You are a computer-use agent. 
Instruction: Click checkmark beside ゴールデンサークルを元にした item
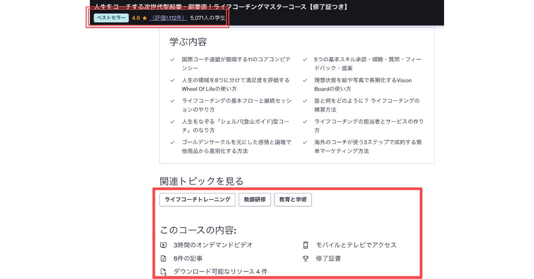[172, 143]
